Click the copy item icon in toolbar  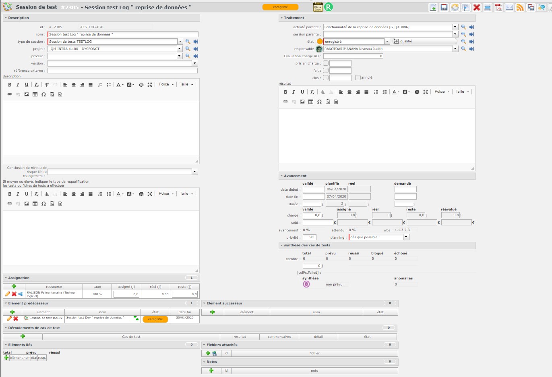click(x=465, y=7)
